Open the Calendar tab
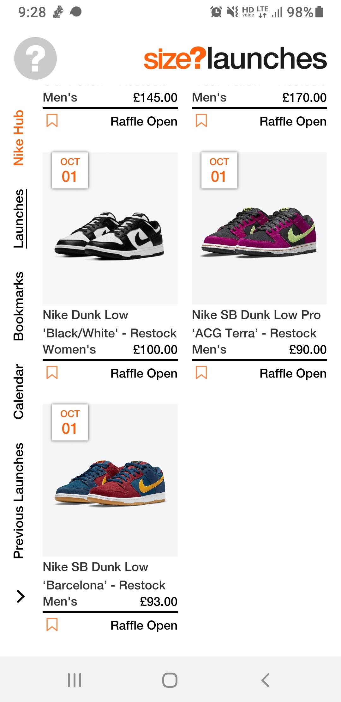This screenshot has height=702, width=341. [x=19, y=392]
